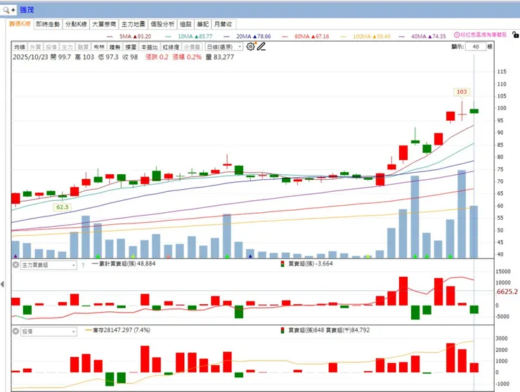Viewport: 520px width, 392px height.
Task: Click the dark blue triangle marker on volume axis
Action: click(250, 256)
